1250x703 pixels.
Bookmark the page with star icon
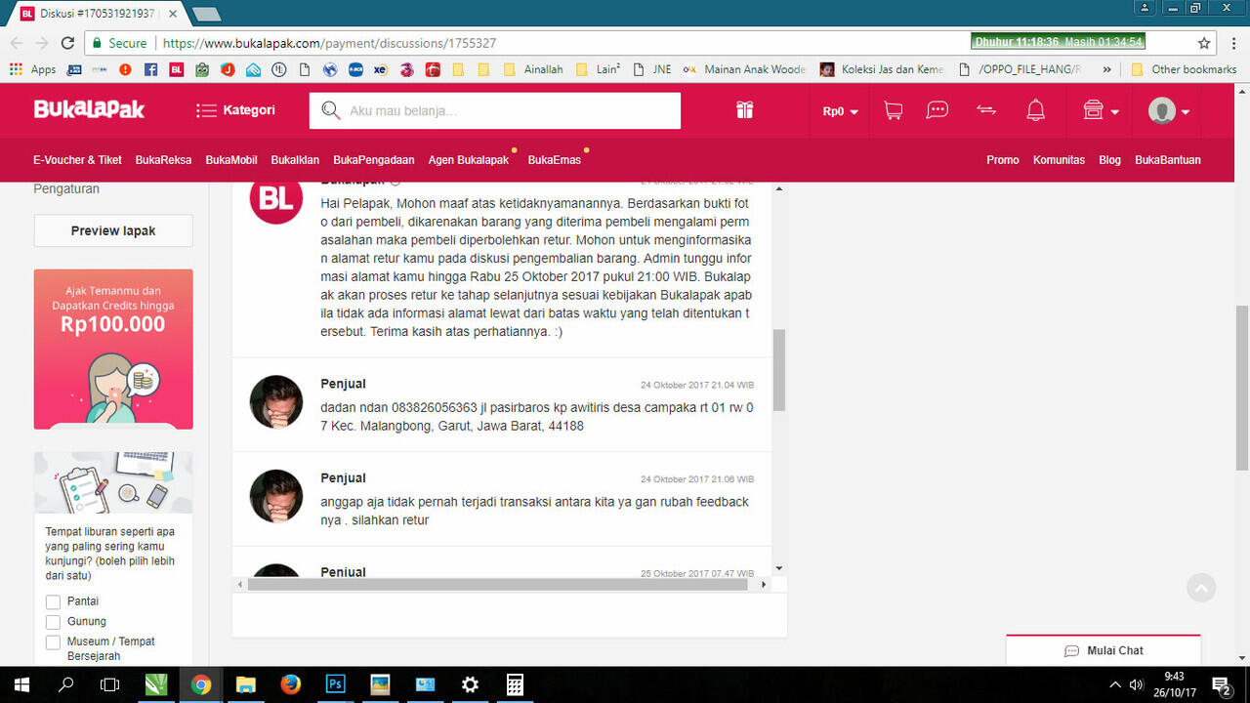pyautogui.click(x=1204, y=43)
